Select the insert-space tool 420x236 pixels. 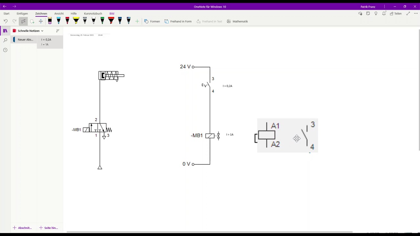point(41,21)
